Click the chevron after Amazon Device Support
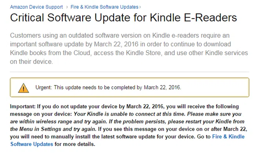 coord(66,7)
